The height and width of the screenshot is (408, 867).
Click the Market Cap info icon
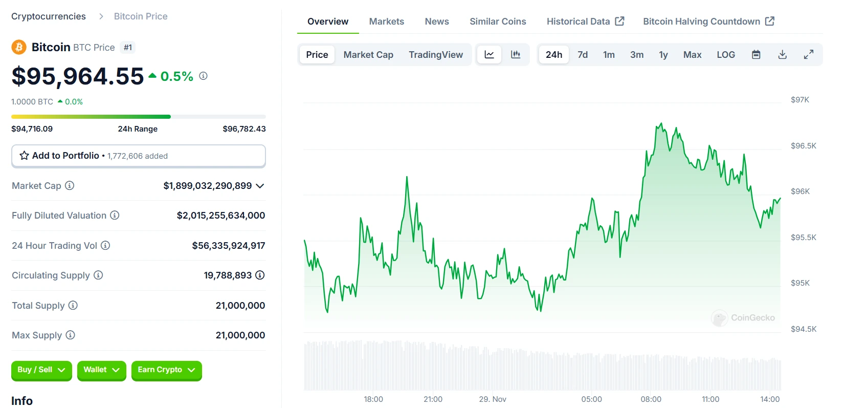click(x=70, y=185)
